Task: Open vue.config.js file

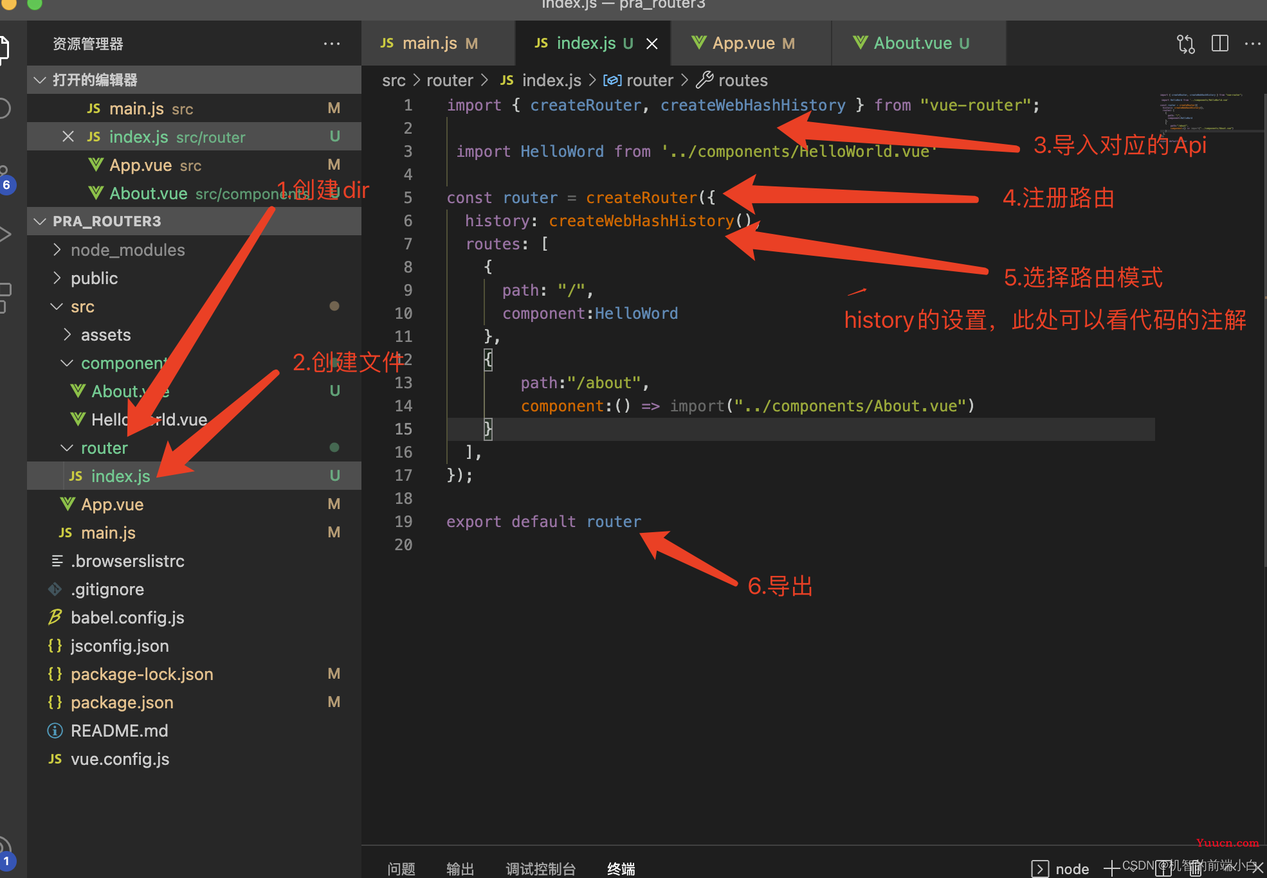Action: coord(194,759)
